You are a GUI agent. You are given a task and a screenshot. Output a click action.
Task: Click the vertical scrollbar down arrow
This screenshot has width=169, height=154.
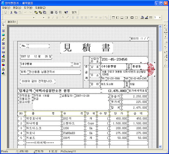click(160, 147)
